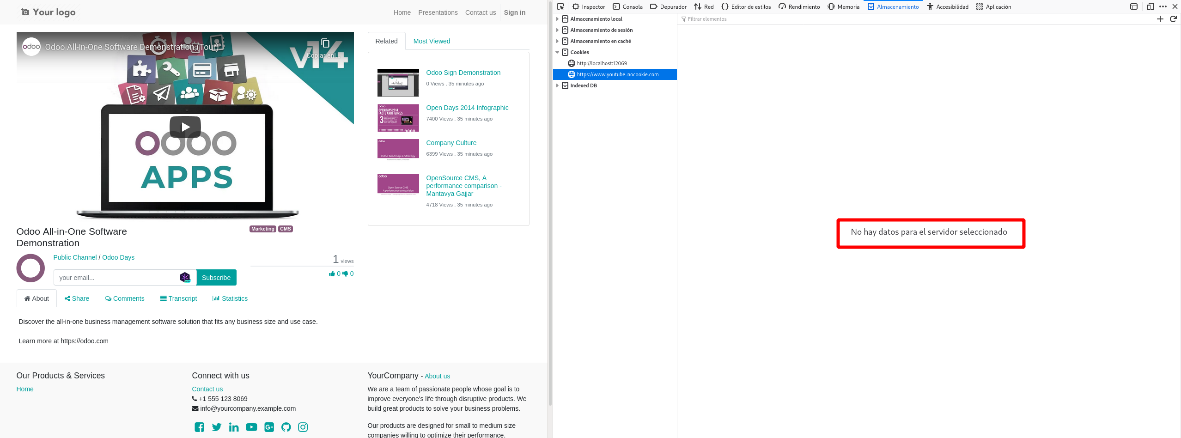Screen dimensions: 1181x438
Task: Open the Share tab
Action: point(77,298)
